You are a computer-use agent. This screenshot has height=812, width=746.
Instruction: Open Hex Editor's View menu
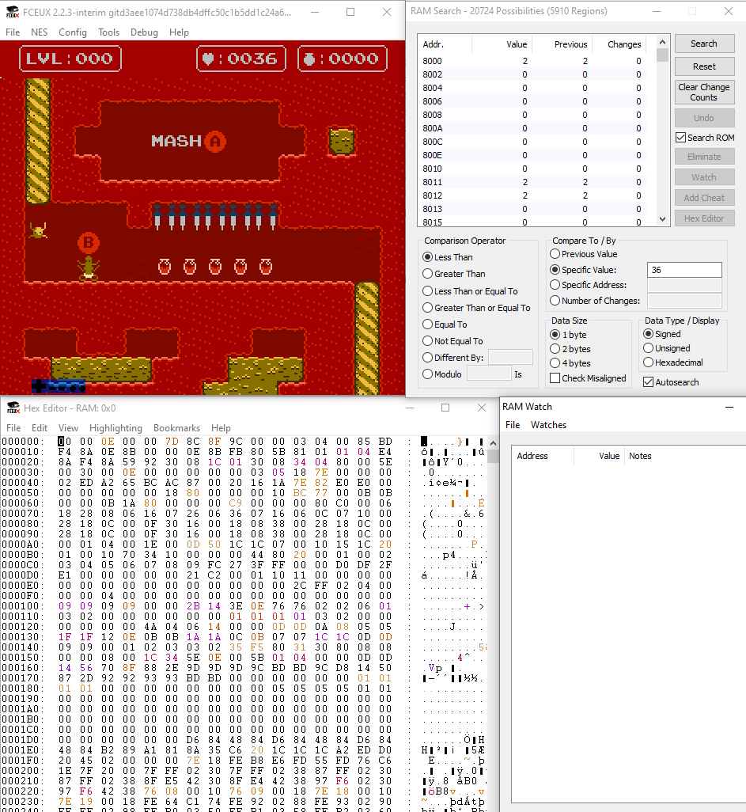(68, 427)
